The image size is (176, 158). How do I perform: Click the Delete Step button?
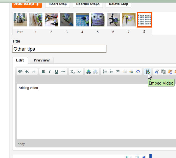click(119, 4)
